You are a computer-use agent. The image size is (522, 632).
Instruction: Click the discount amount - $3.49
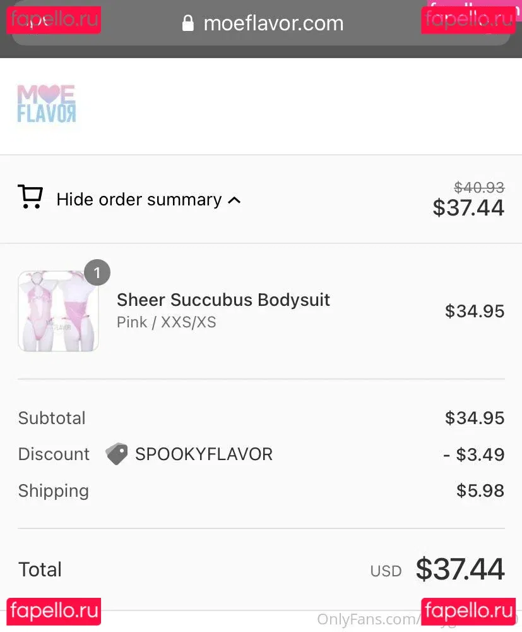click(x=473, y=454)
